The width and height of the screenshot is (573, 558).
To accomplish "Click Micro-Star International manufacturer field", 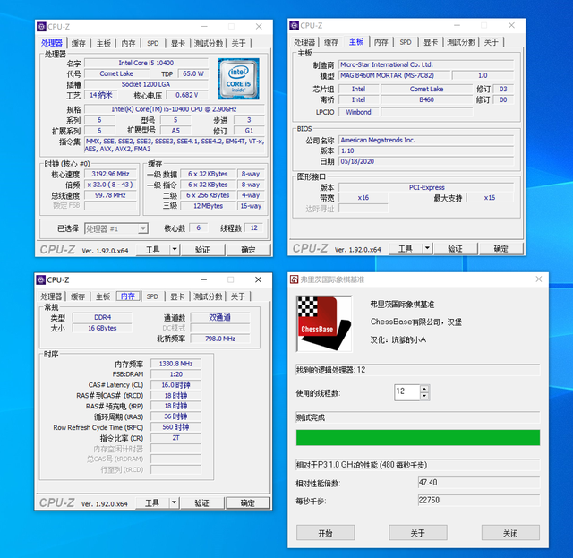I will click(426, 64).
